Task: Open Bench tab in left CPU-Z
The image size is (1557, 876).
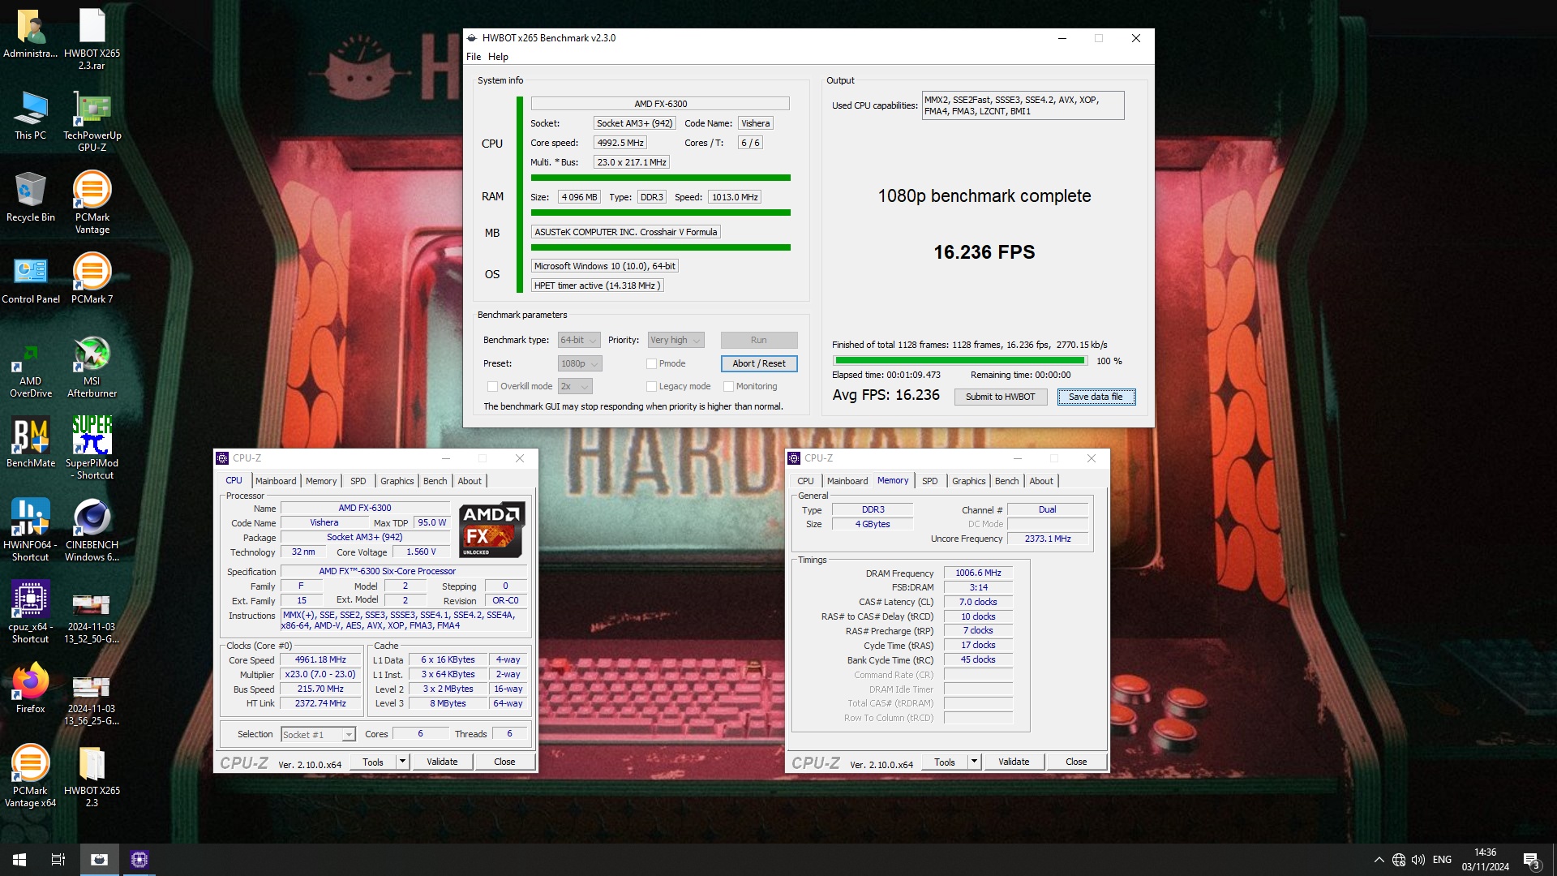Action: pos(435,481)
